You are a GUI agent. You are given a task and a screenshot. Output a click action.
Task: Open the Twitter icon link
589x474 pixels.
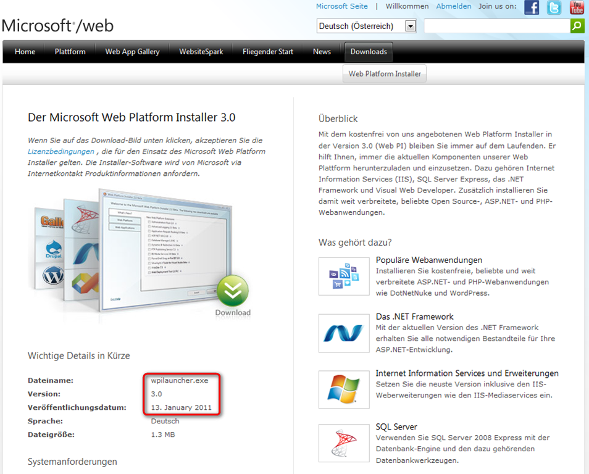click(554, 7)
